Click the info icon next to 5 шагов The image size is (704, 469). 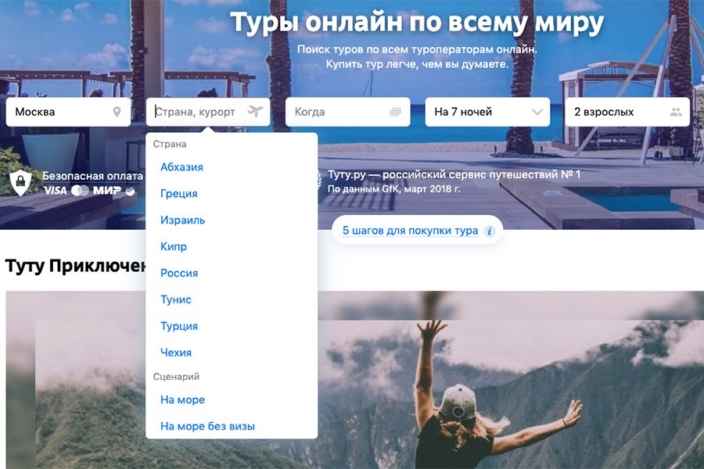pos(490,231)
